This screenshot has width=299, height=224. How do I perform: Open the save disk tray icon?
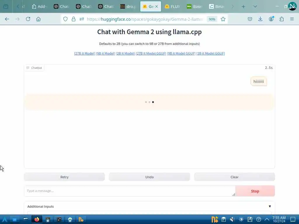coord(250,219)
